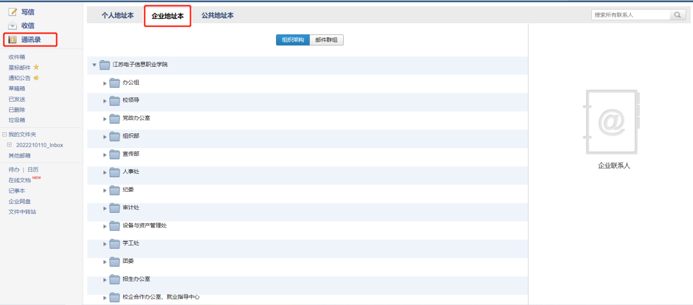Select 校企合作办公室、就业指导中心 department name
Viewport: 693px width, 305px height.
(161, 297)
